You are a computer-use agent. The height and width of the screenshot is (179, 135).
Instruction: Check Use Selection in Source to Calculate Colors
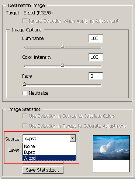(x=25, y=116)
